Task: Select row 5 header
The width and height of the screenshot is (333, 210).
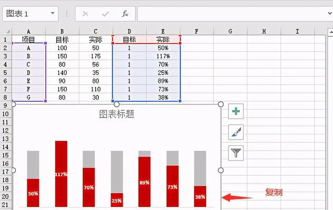Action: 5,72
